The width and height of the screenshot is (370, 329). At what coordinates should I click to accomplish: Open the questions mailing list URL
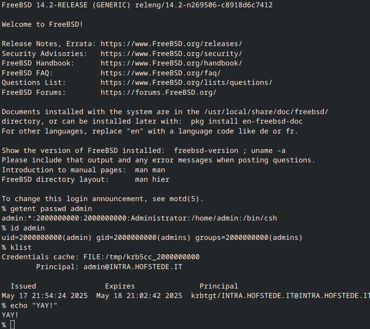tap(186, 82)
